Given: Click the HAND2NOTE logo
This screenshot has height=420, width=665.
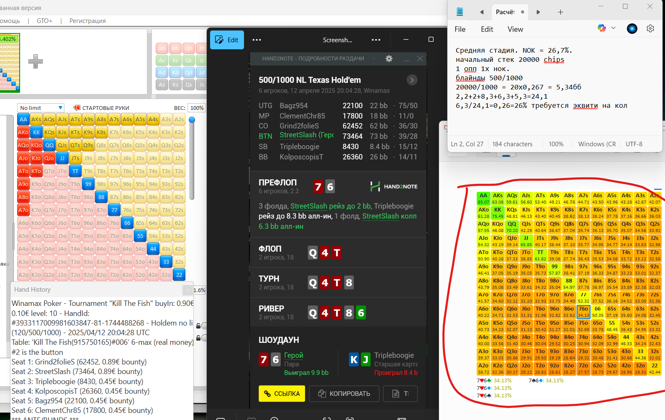Looking at the screenshot, I should coord(394,186).
